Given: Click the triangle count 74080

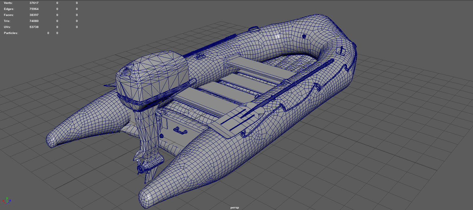Looking at the screenshot, I should click(x=34, y=21).
